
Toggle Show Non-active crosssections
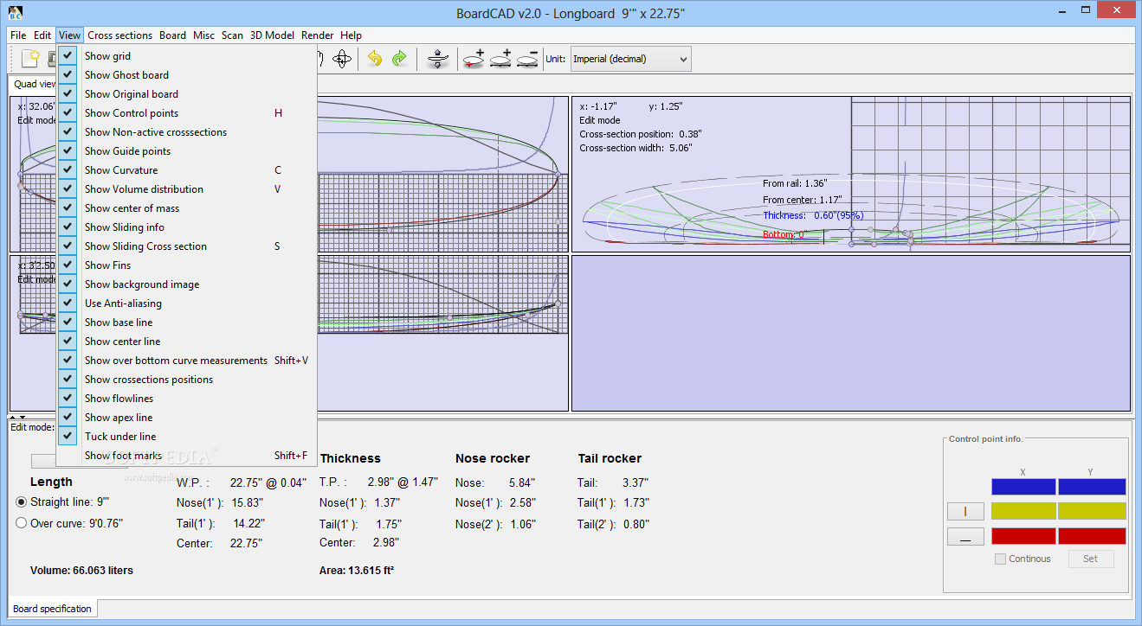pyautogui.click(x=187, y=132)
